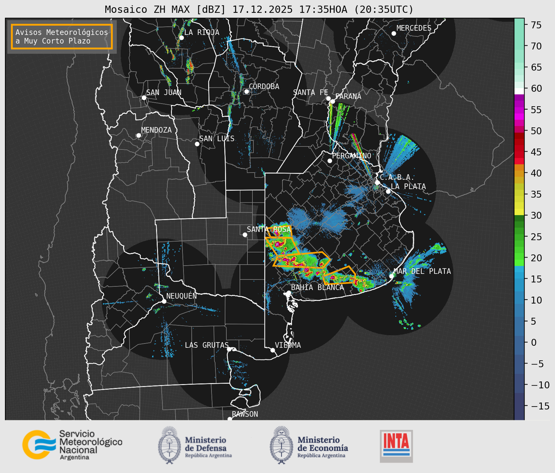Click the white dot marking Mendoza

pyautogui.click(x=139, y=136)
